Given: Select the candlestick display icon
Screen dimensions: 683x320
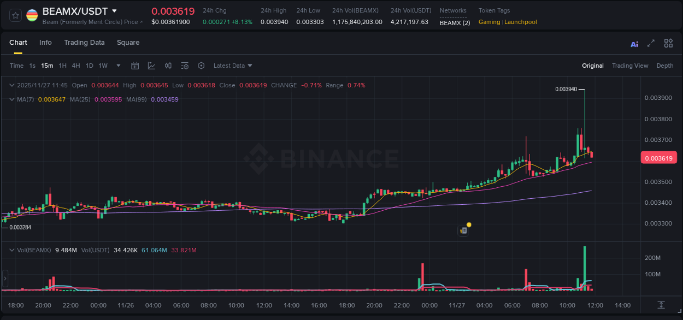Looking at the screenshot, I should click(168, 66).
